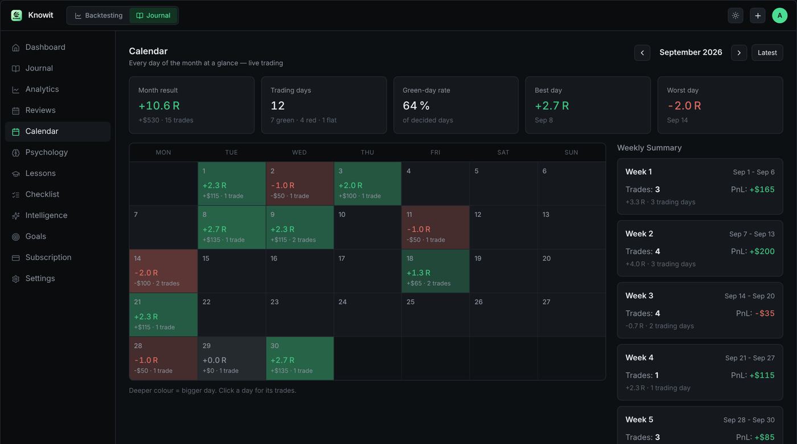
Task: Open Sep 11 losing day cell
Action: pyautogui.click(x=436, y=228)
